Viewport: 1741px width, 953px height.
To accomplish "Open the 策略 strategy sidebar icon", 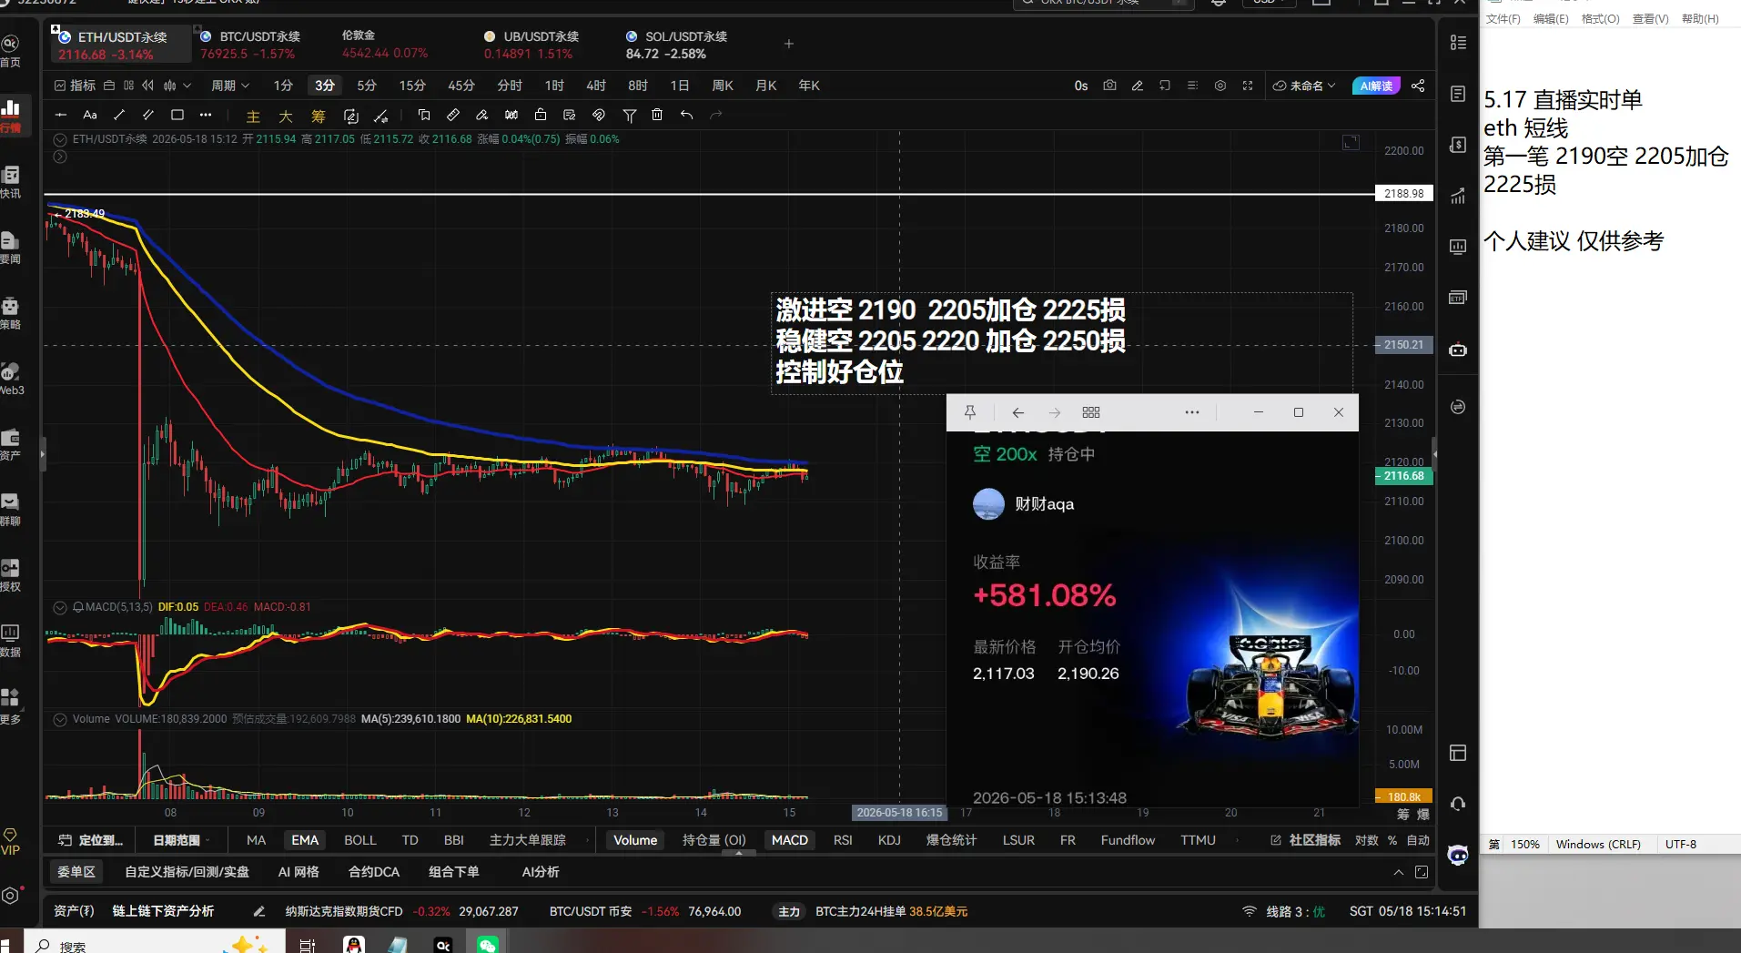I will pos(10,312).
